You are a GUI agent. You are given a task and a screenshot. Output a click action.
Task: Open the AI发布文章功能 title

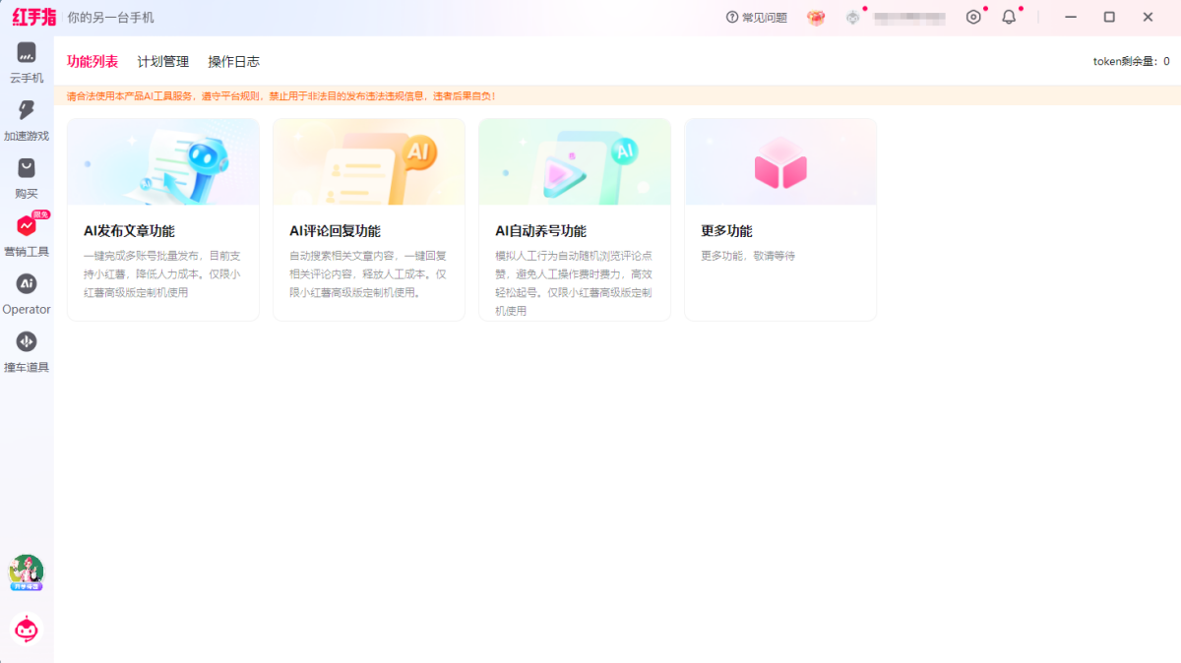[129, 231]
